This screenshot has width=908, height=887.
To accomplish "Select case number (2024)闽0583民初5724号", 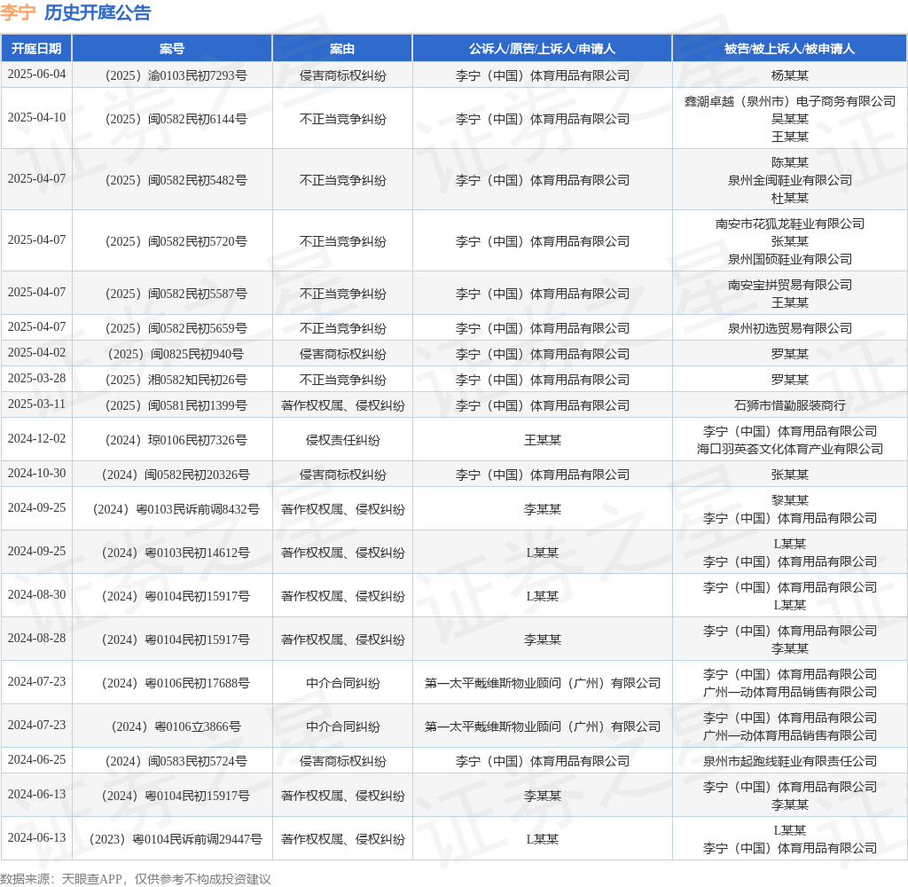I will tap(176, 761).
